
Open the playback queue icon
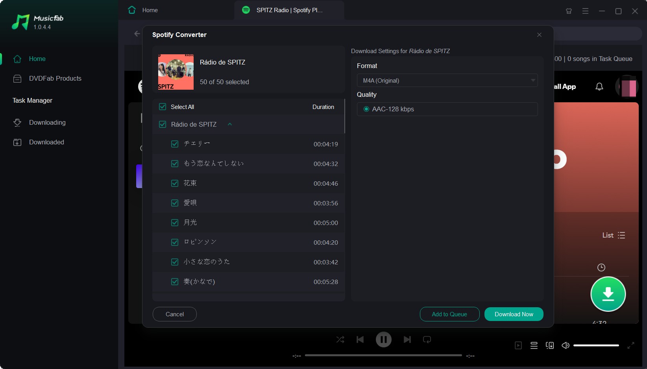coord(534,345)
